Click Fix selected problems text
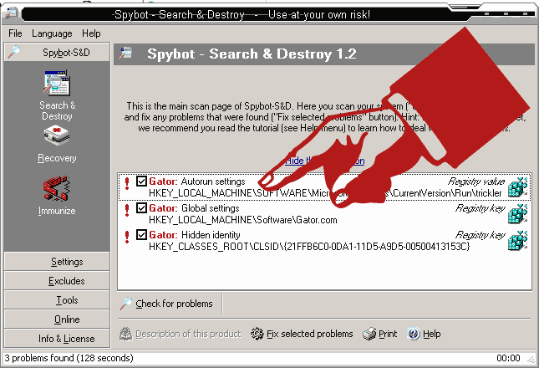The height and width of the screenshot is (368, 539). 310,334
